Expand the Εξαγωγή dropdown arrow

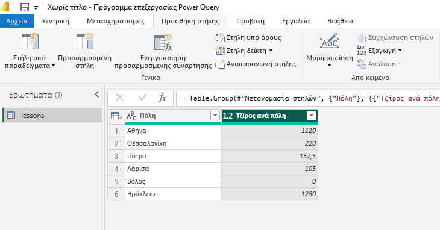[400, 51]
